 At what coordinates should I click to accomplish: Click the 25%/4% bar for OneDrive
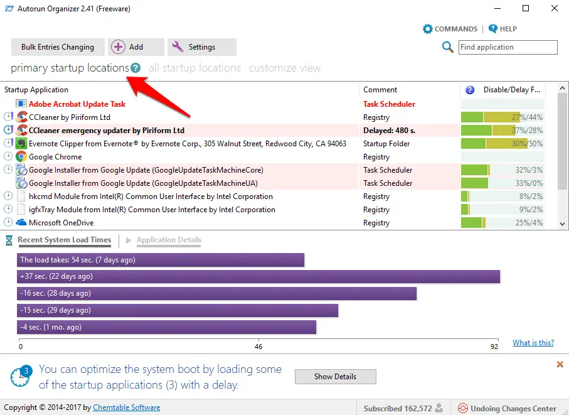pos(503,222)
